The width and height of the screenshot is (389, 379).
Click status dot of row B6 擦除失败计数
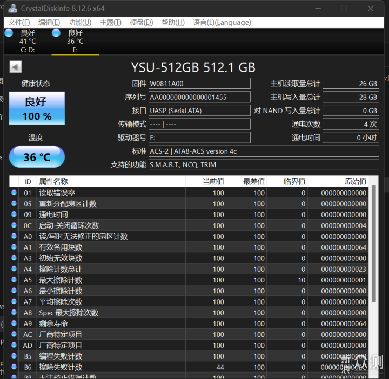14,367
